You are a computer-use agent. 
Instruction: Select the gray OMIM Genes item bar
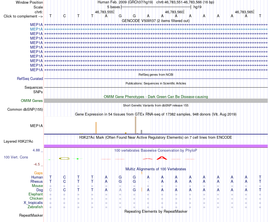(x=156, y=101)
